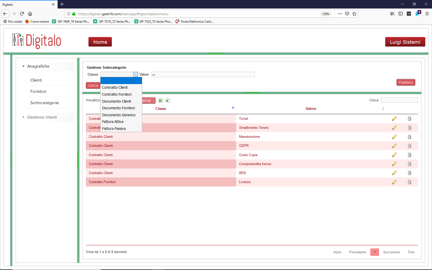The image size is (432, 270).
Task: Click the second Excel export icon
Action: coord(168,101)
